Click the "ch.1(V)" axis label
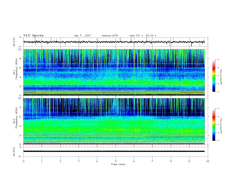 pyautogui.click(x=14, y=42)
